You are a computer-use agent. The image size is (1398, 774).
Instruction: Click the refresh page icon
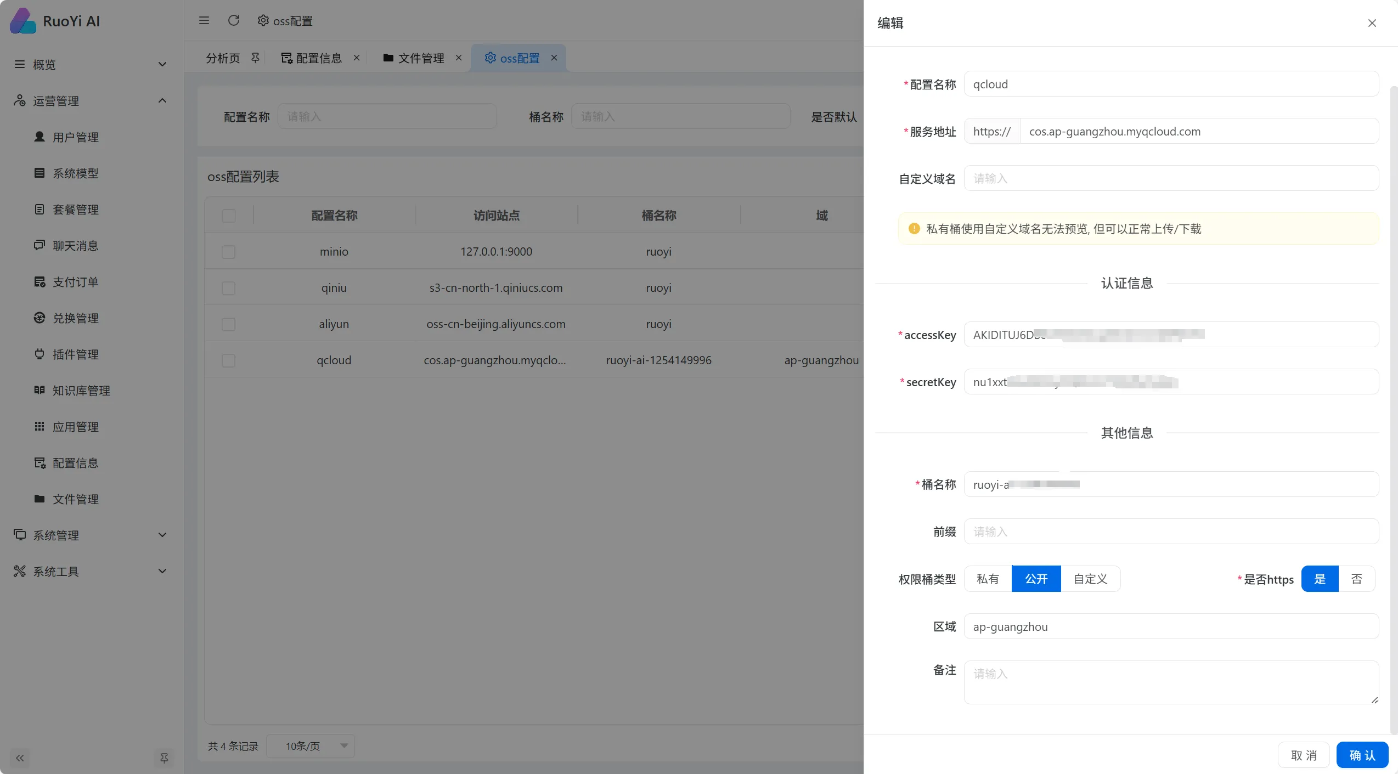[x=234, y=21]
